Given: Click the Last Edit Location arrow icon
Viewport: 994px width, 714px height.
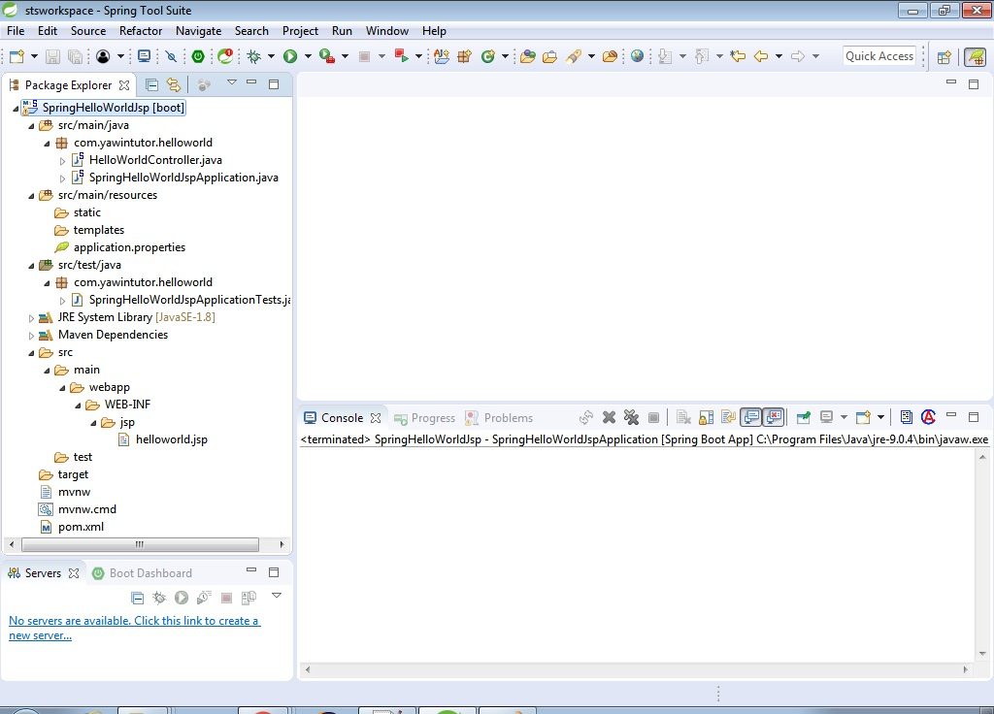Looking at the screenshot, I should (738, 56).
